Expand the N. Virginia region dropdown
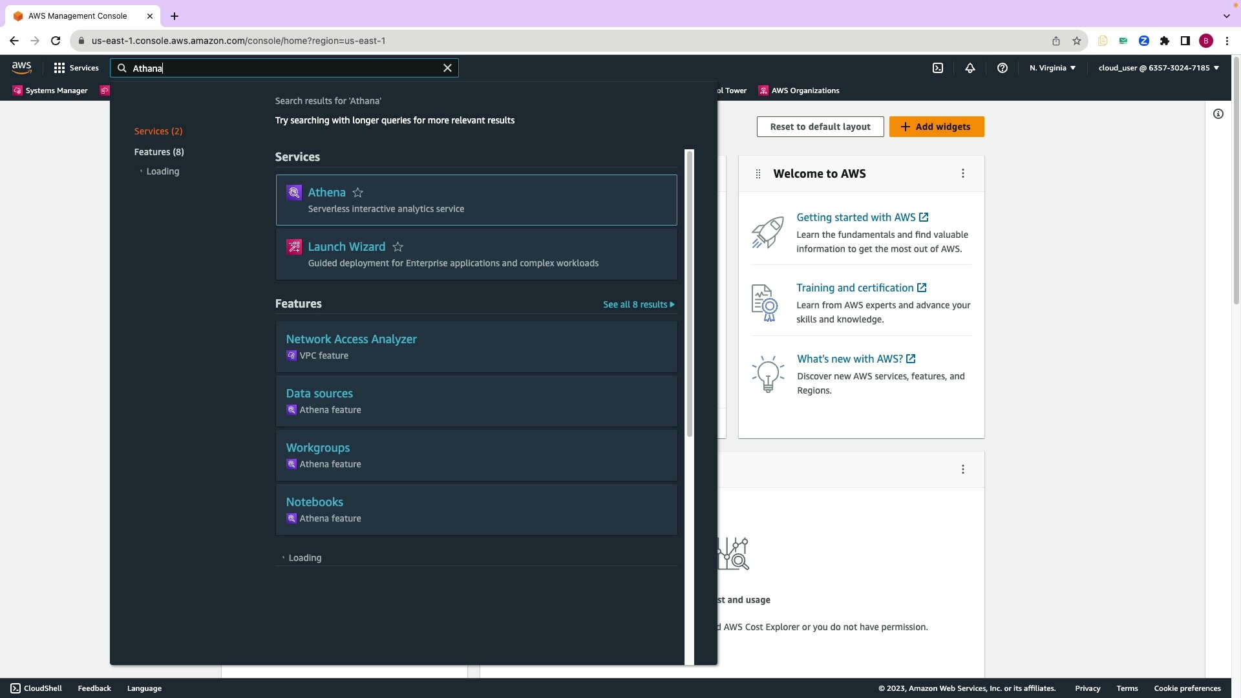This screenshot has height=698, width=1241. point(1052,68)
